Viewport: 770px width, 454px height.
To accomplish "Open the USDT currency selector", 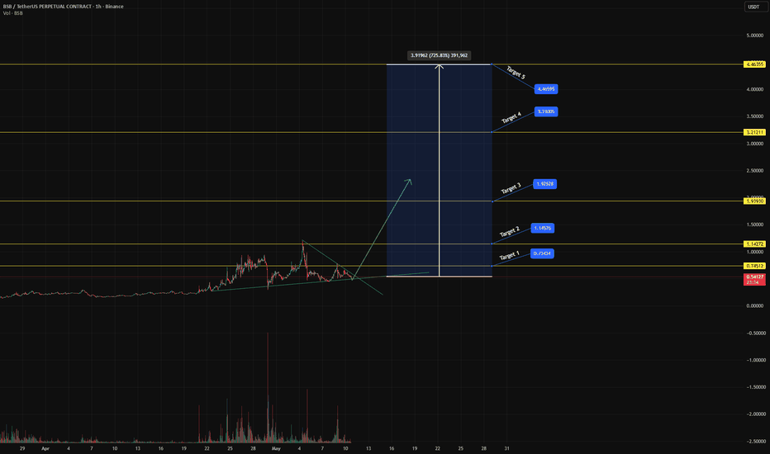I will [x=755, y=7].
